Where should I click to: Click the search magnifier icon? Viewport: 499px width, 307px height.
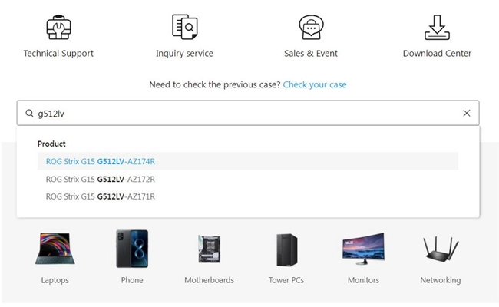pyautogui.click(x=30, y=113)
